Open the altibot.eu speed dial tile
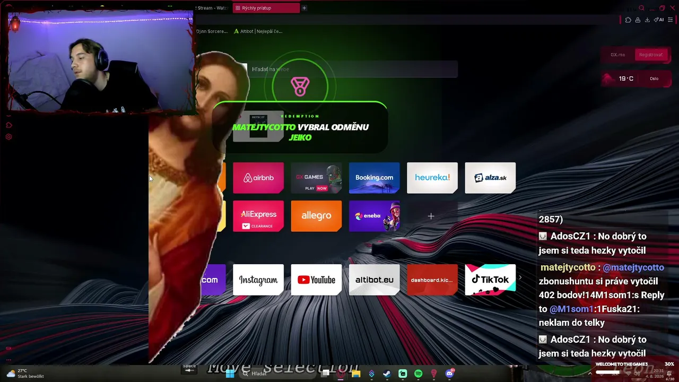Viewport: 679px width, 382px height. 374,280
